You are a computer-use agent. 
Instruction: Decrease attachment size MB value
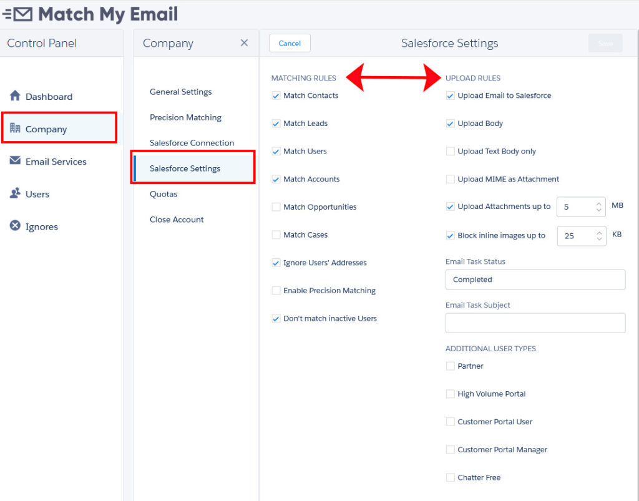598,210
